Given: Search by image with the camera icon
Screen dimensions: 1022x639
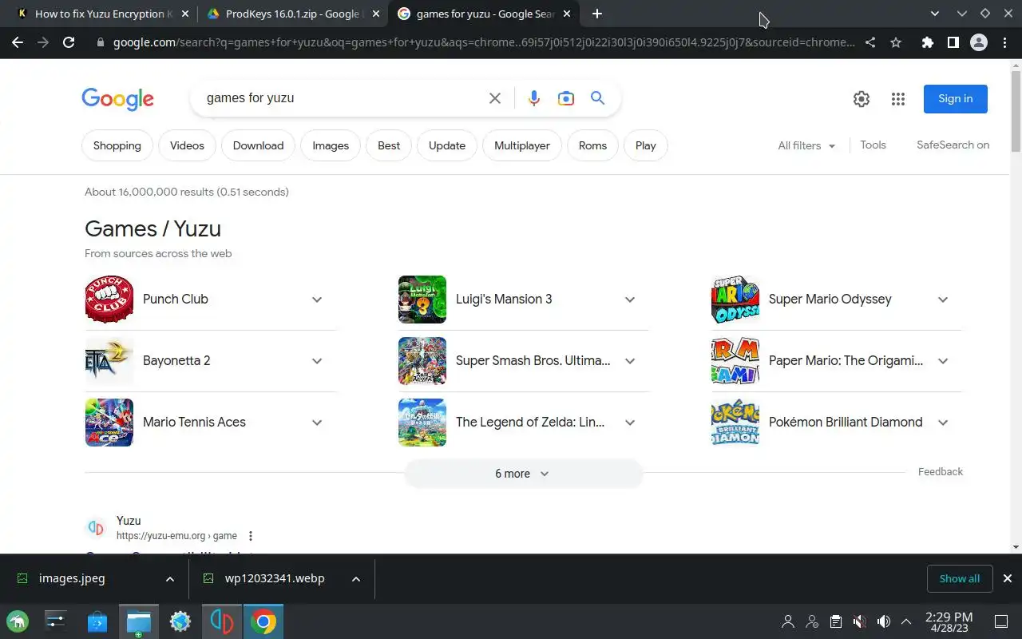Looking at the screenshot, I should point(566,98).
